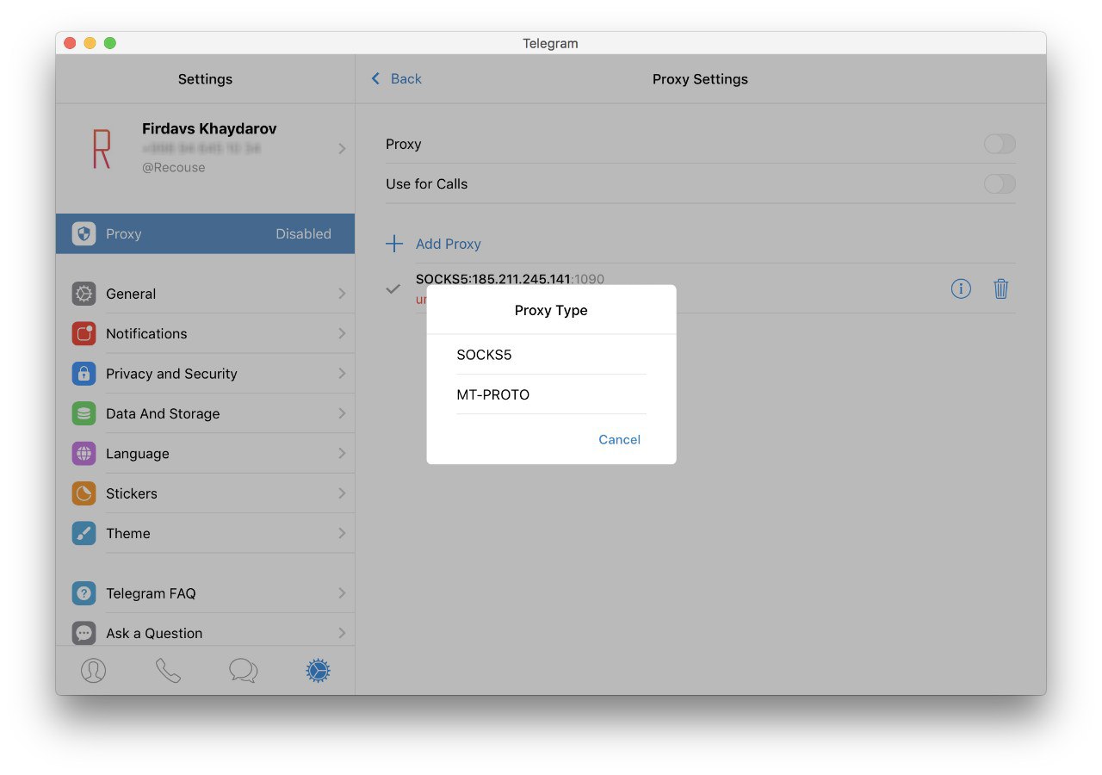Select SOCKS5 in Proxy Type dialog

click(x=551, y=355)
